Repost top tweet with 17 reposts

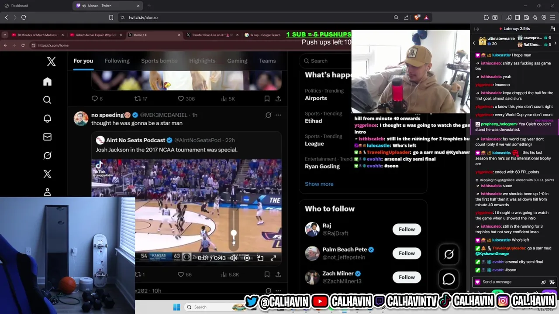point(141,99)
